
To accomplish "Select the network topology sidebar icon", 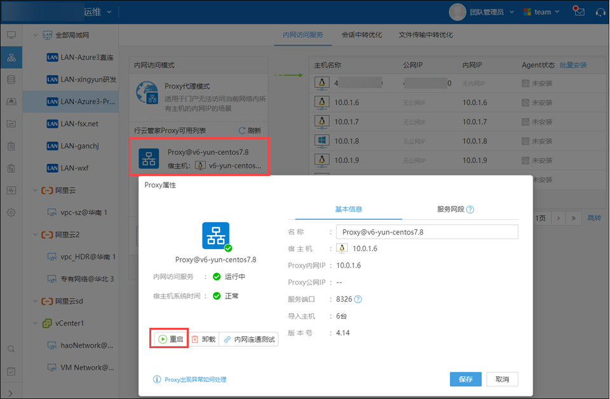I will [x=11, y=57].
